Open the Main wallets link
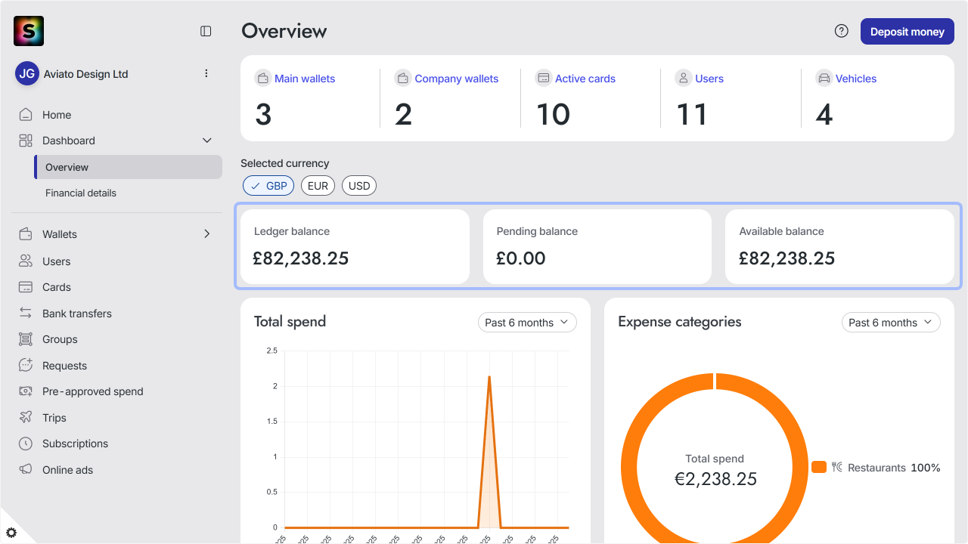This screenshot has width=968, height=544. [x=305, y=79]
